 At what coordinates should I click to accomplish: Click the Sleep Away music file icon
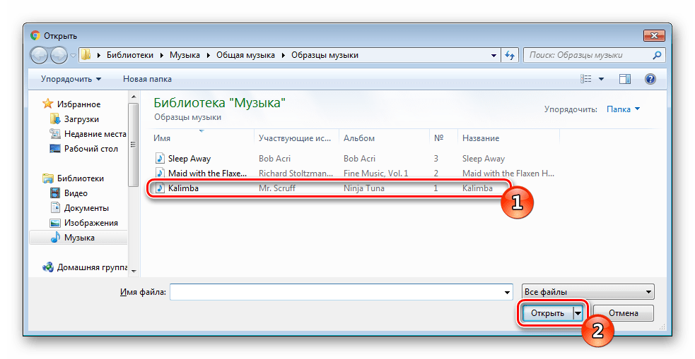pyautogui.click(x=160, y=159)
